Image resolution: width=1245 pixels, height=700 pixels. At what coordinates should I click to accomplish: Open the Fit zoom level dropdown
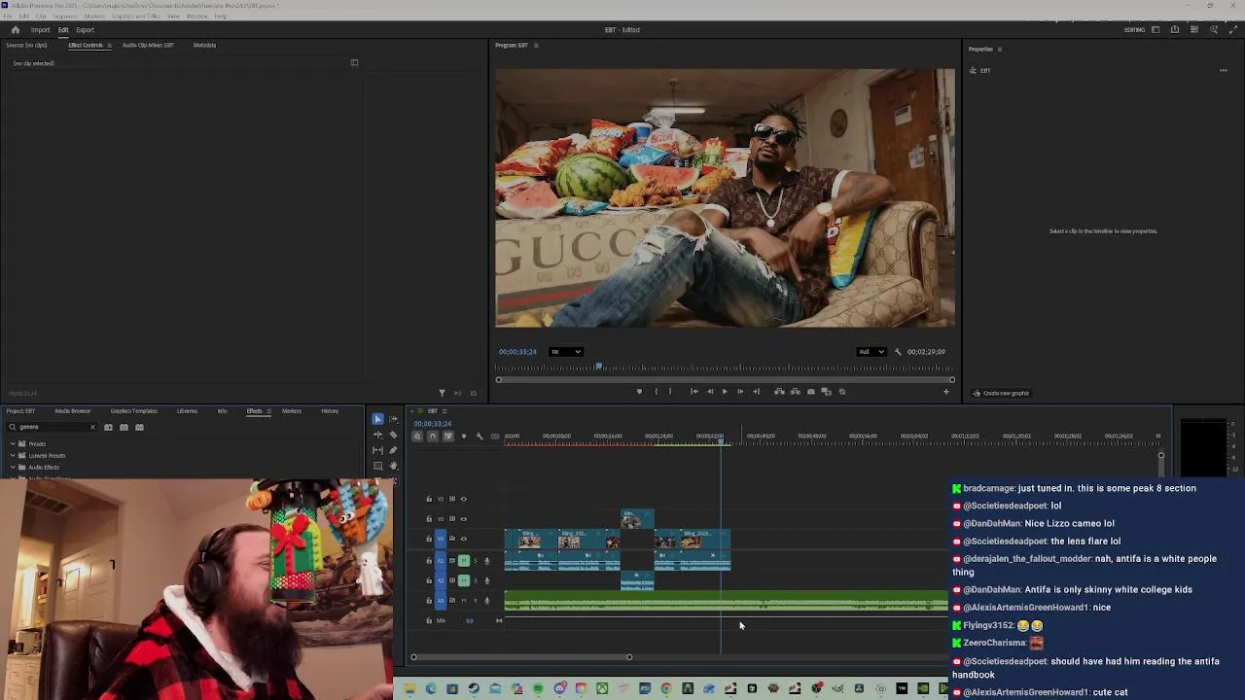pyautogui.click(x=566, y=352)
